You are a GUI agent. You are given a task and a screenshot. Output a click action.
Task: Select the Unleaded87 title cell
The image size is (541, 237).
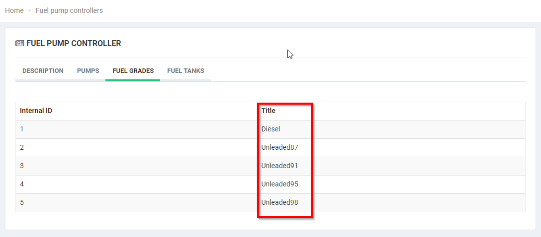point(279,147)
